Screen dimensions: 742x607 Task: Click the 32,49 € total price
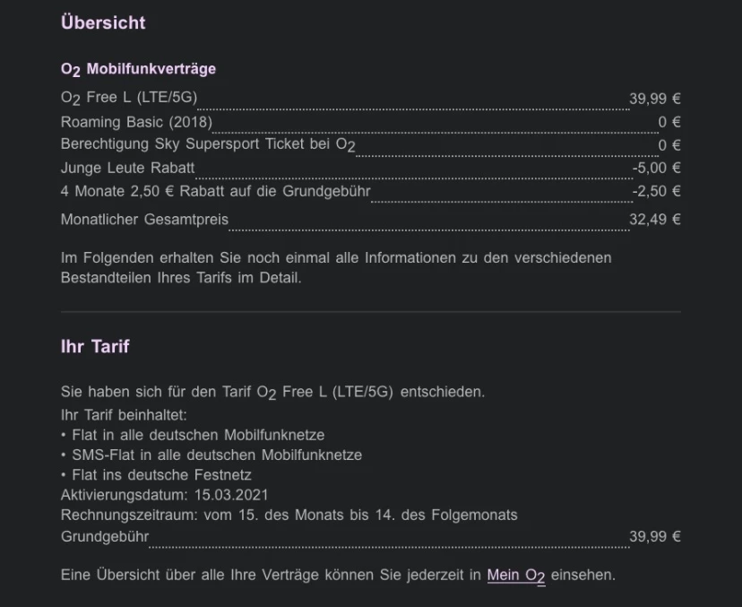tap(654, 219)
